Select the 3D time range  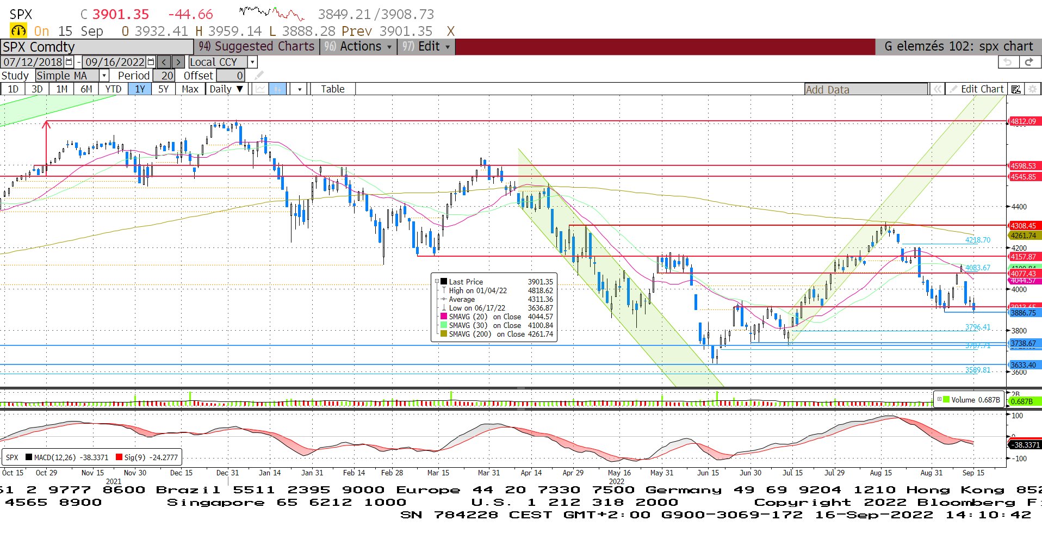point(37,89)
